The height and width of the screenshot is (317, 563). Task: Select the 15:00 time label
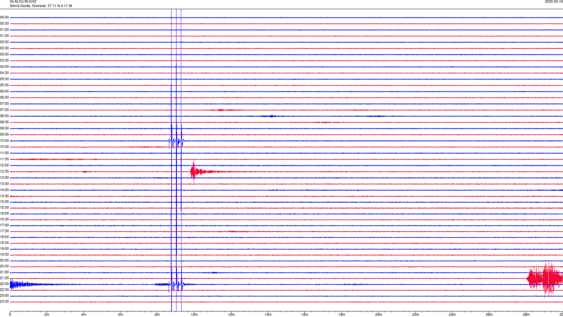pyautogui.click(x=4, y=201)
